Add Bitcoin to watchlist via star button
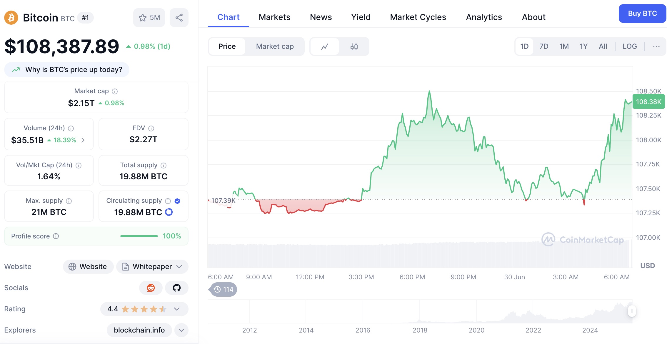 point(149,18)
